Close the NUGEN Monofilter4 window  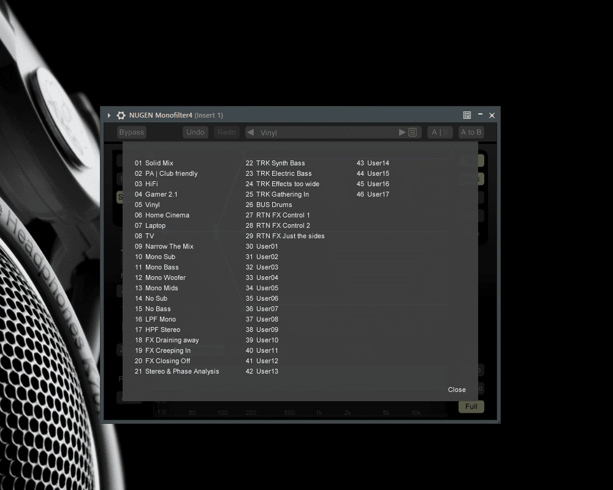[x=492, y=115]
